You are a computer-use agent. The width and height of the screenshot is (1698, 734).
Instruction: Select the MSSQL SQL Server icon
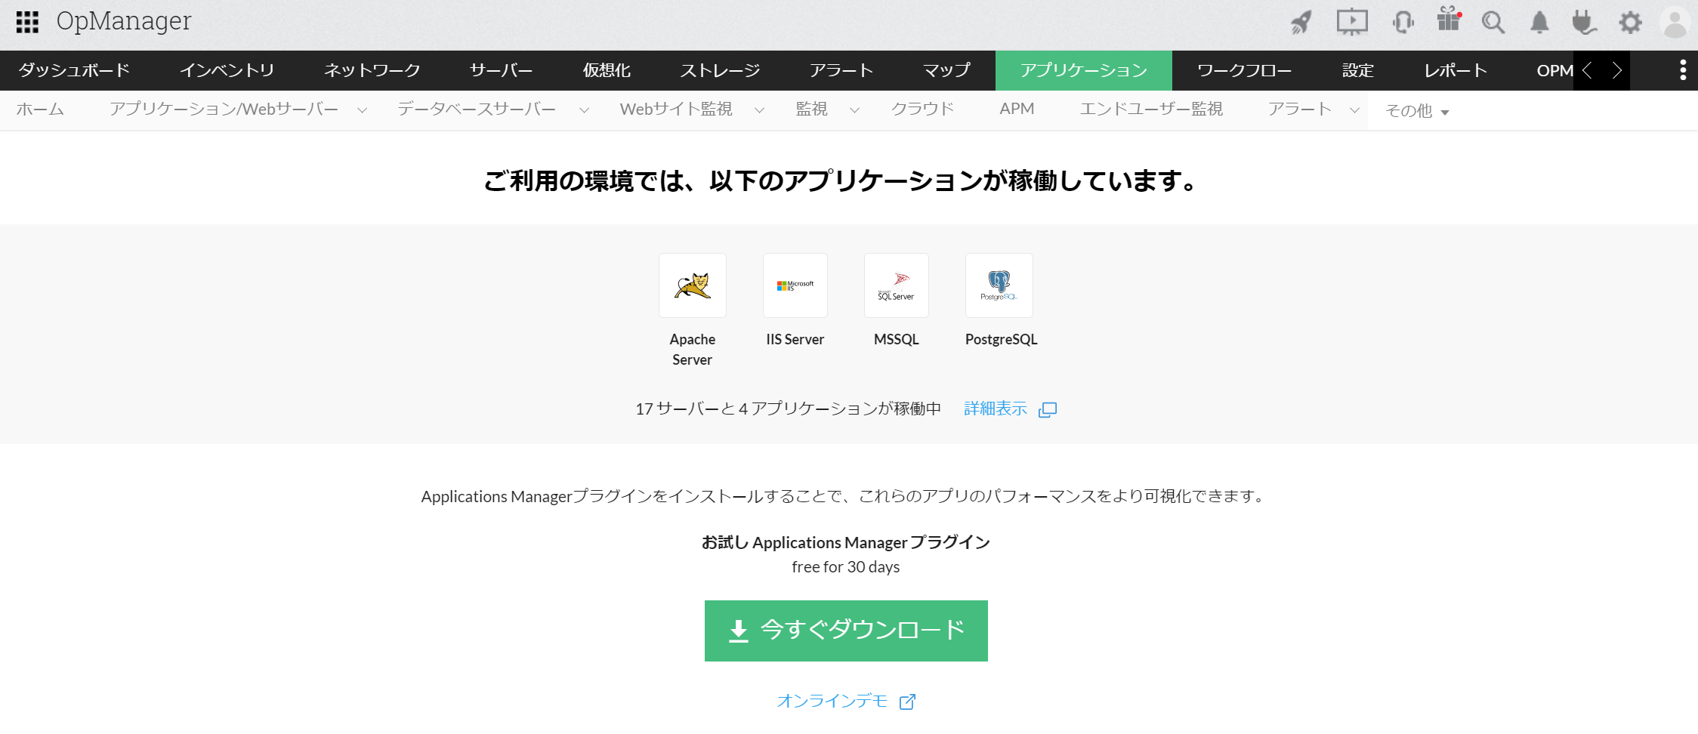click(x=897, y=285)
